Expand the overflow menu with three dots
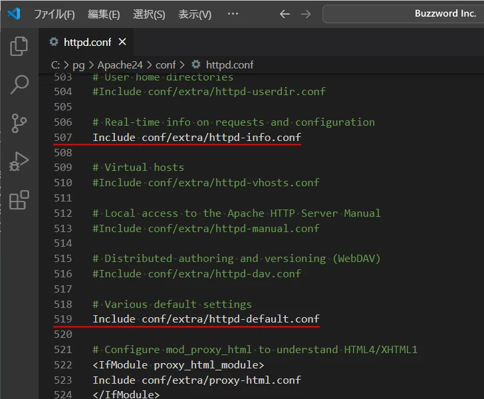The height and width of the screenshot is (399, 484). click(233, 14)
